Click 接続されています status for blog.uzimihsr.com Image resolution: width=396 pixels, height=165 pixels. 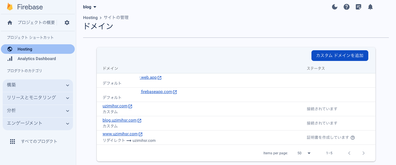(x=322, y=123)
